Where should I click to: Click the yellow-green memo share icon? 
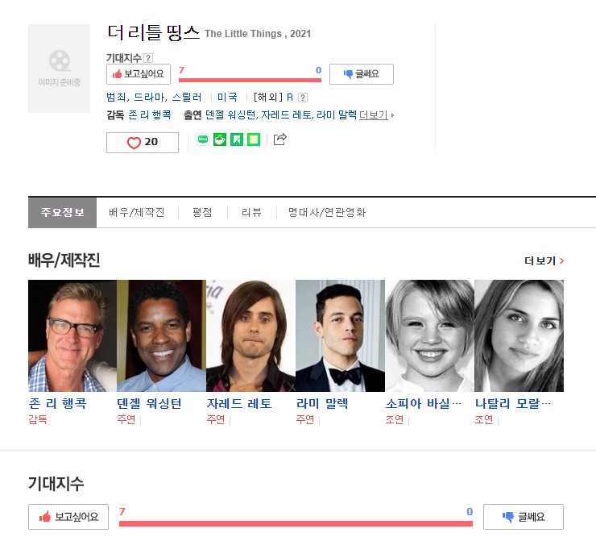(254, 139)
